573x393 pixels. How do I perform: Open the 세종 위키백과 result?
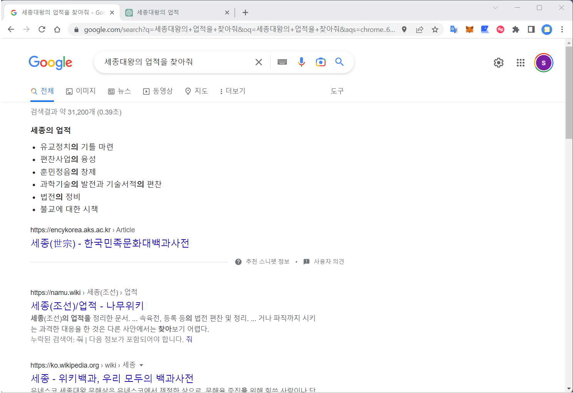(x=112, y=379)
